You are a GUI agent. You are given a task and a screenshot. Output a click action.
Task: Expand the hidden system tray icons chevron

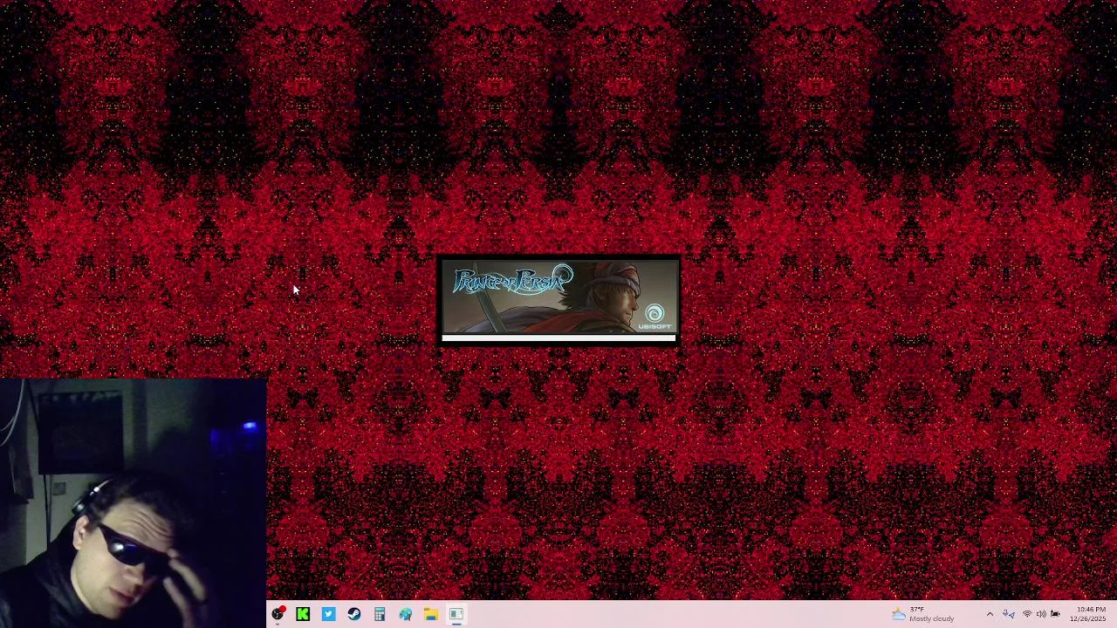pos(990,614)
